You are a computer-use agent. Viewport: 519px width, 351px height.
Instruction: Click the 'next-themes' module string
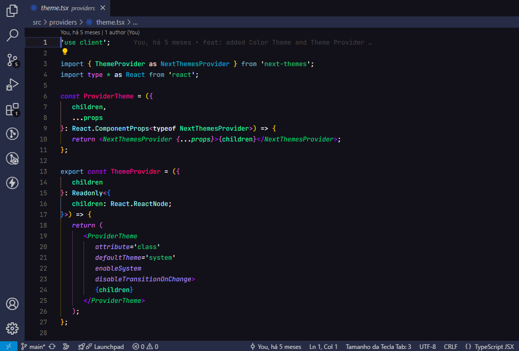pos(285,64)
